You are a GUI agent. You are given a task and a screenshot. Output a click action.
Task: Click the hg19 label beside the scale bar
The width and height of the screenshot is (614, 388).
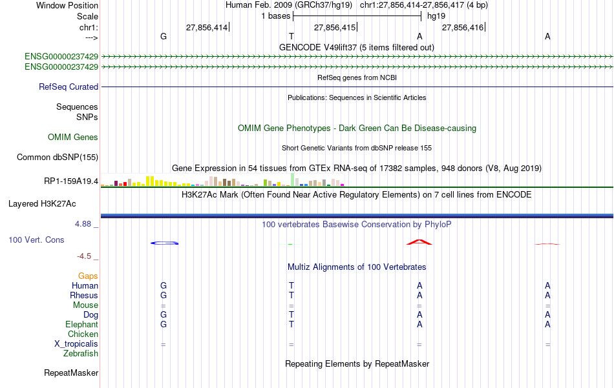tap(436, 16)
